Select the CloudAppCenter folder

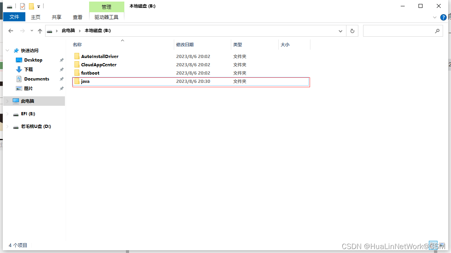pyautogui.click(x=99, y=65)
